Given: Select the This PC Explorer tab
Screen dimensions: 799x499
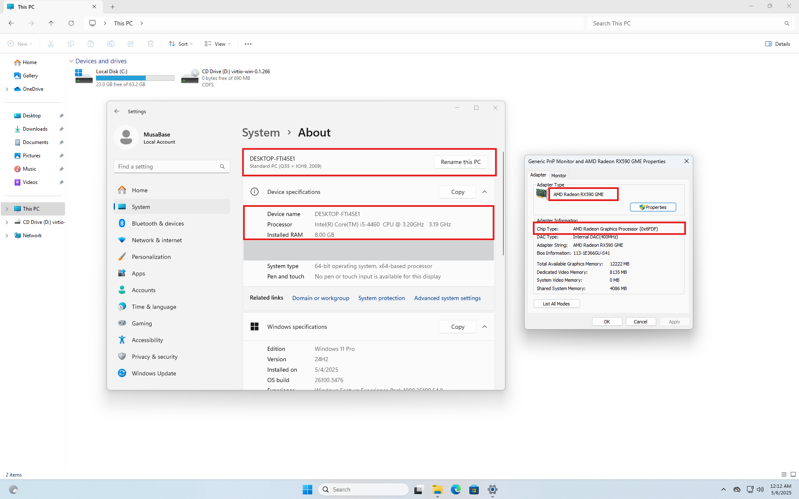Looking at the screenshot, I should [52, 7].
